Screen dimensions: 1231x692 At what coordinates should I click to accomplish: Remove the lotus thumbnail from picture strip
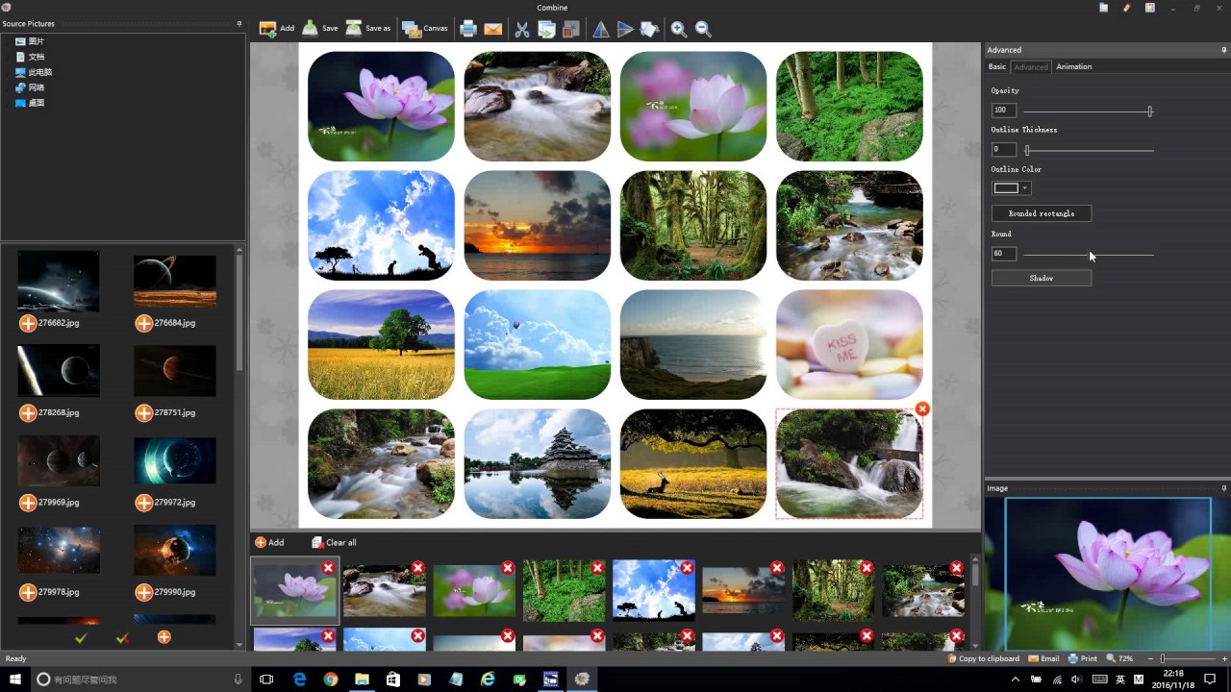tap(328, 568)
